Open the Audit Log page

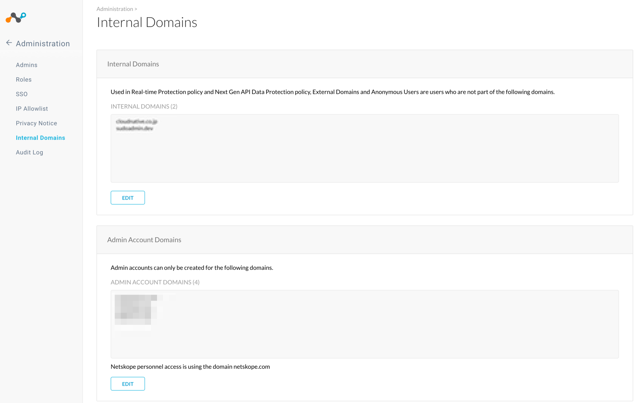click(29, 152)
